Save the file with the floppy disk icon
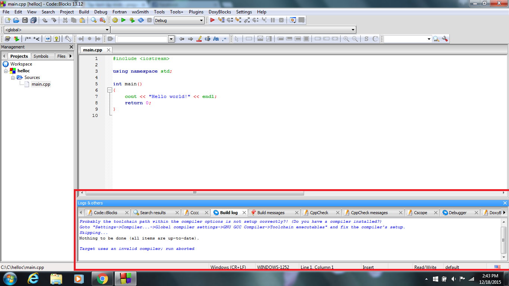 tap(25, 20)
